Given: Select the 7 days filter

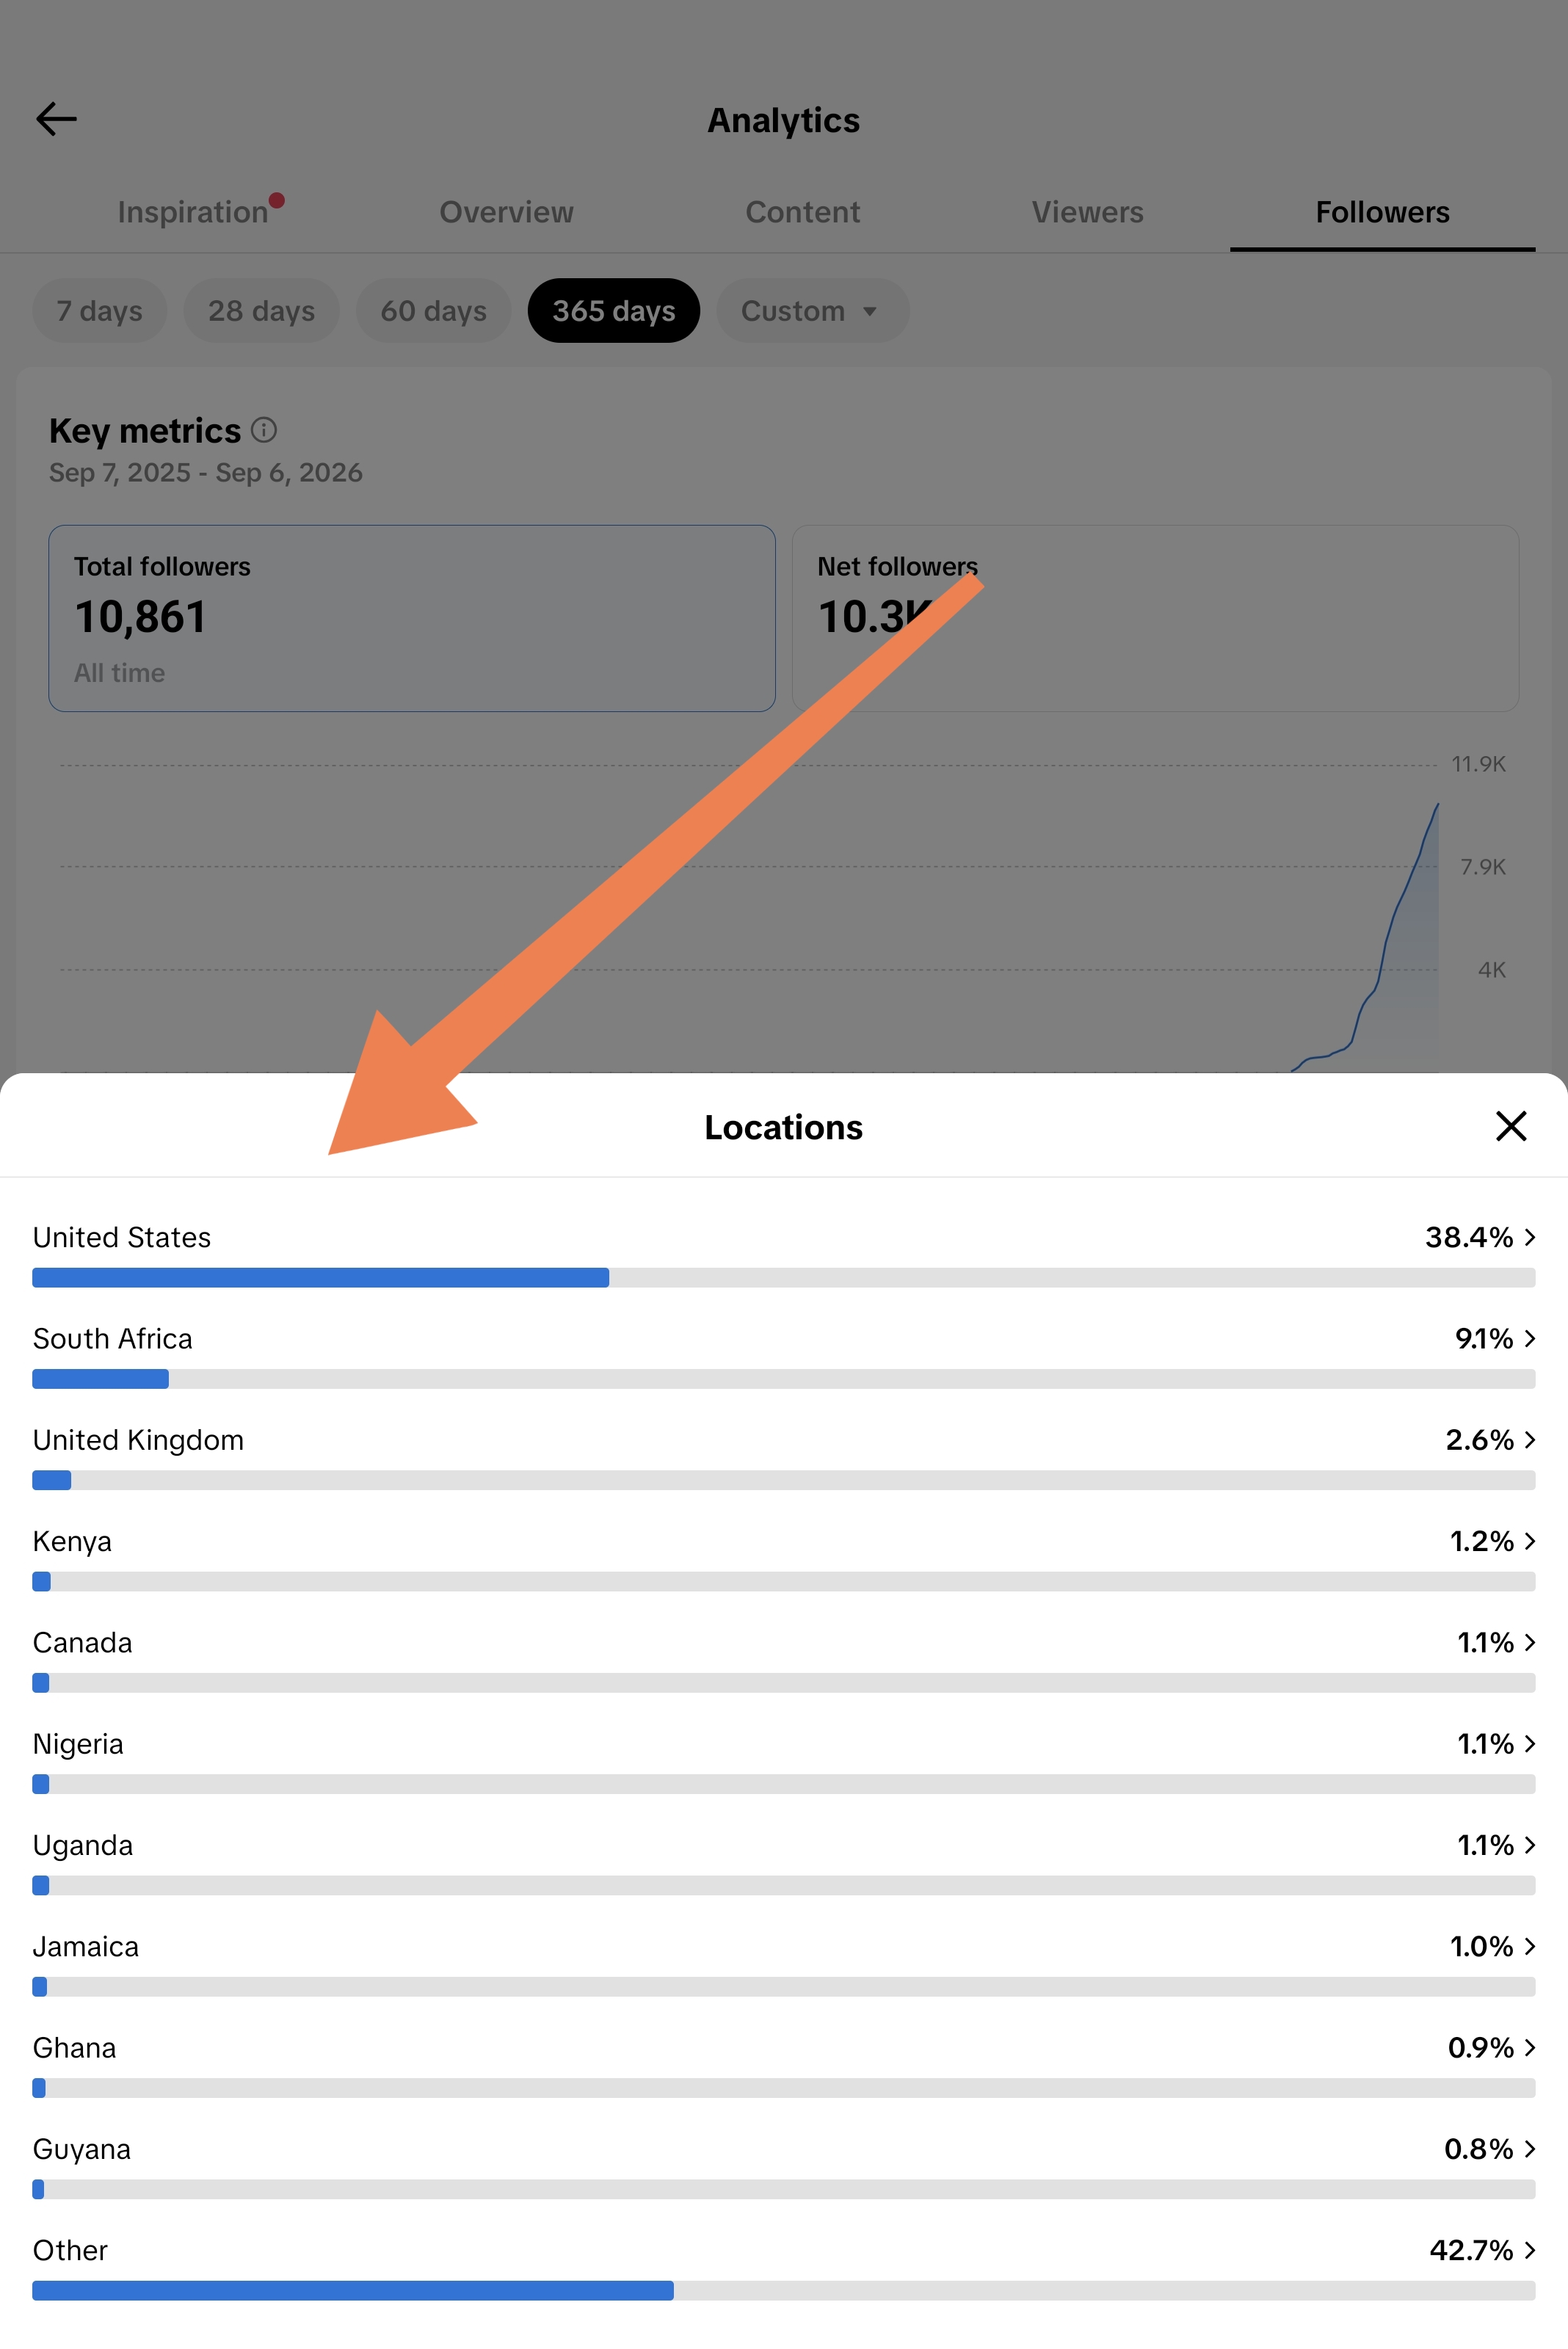Looking at the screenshot, I should pos(99,311).
